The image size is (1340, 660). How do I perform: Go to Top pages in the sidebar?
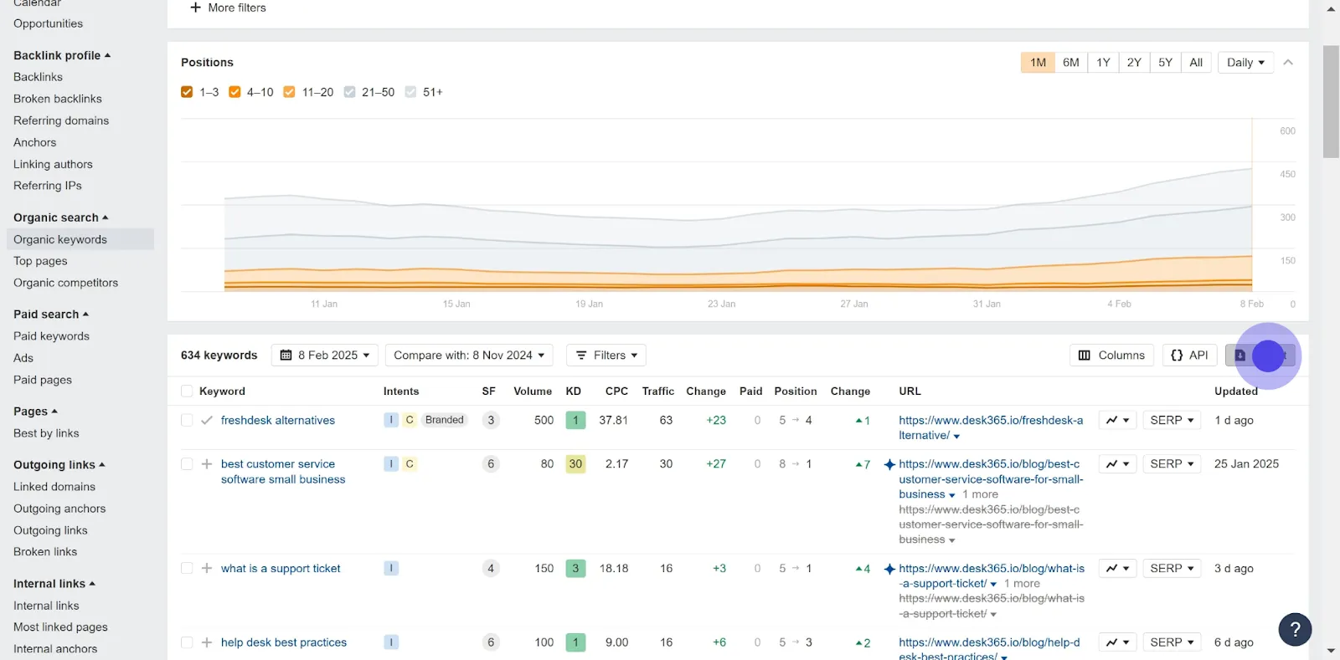[x=40, y=261]
